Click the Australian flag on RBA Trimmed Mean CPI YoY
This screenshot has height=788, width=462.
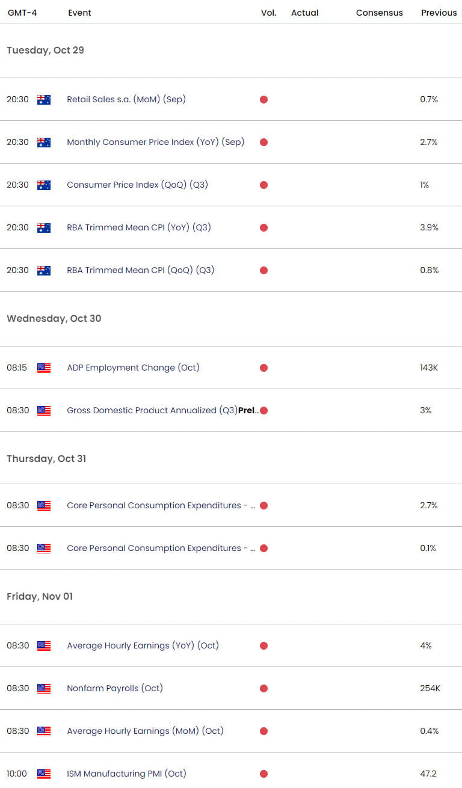pos(43,227)
